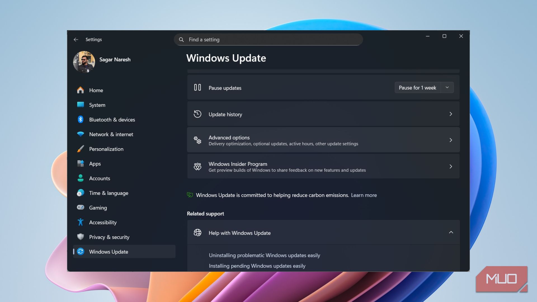Select Network & internet in sidebar
Screen dimensions: 537x302
(x=124, y=134)
